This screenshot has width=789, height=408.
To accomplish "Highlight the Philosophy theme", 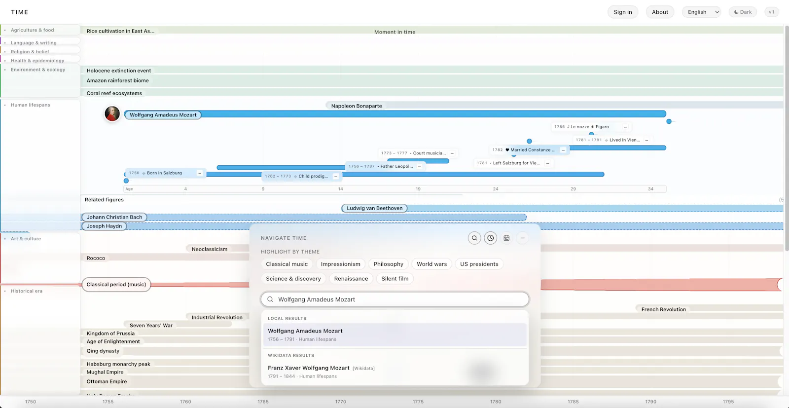I will point(389,264).
